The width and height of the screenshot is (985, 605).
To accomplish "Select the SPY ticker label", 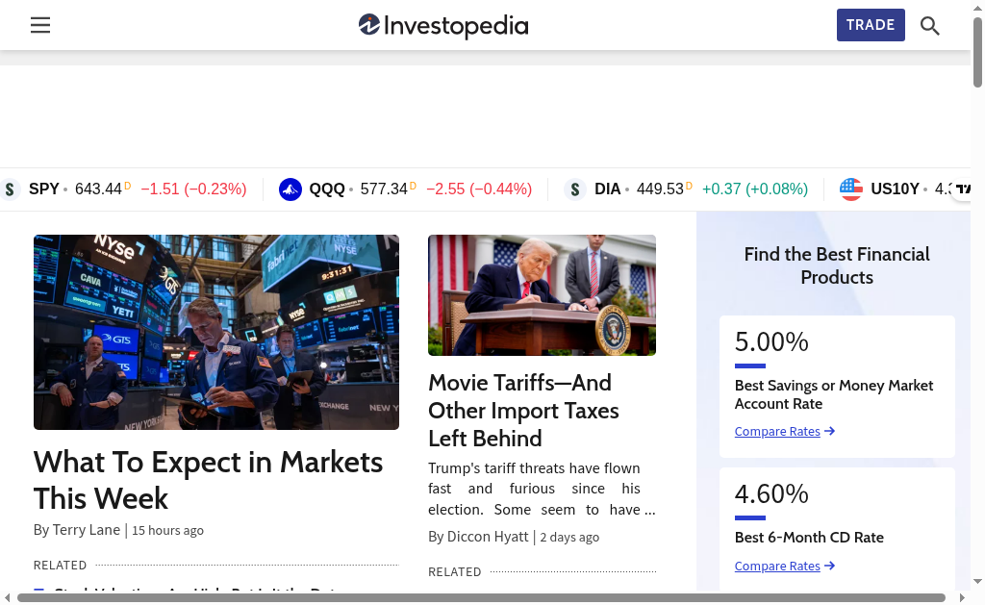I will click(44, 189).
